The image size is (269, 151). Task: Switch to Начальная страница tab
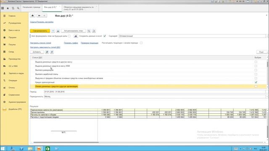coord(32,8)
